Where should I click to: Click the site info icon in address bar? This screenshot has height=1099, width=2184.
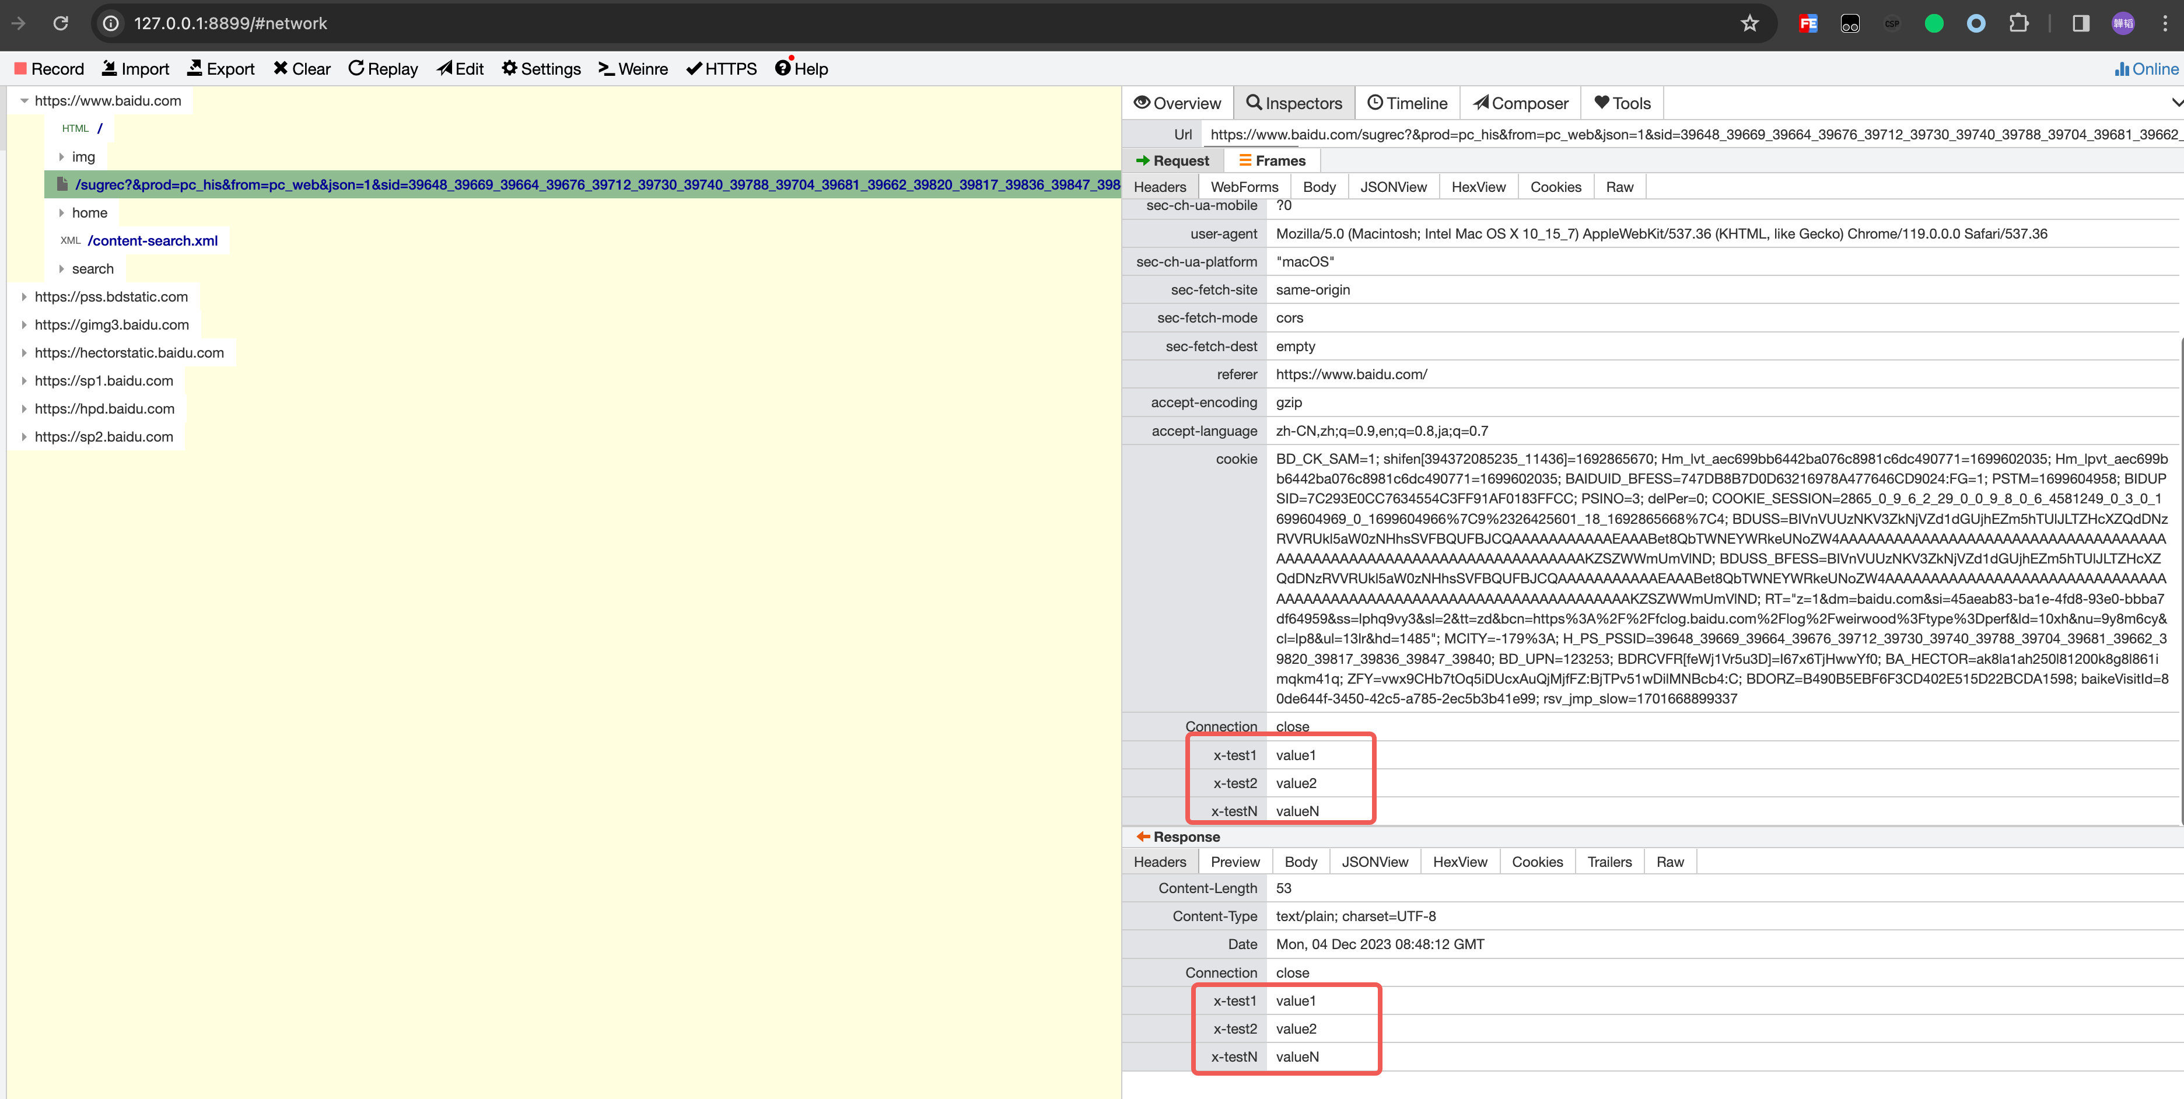(x=111, y=23)
